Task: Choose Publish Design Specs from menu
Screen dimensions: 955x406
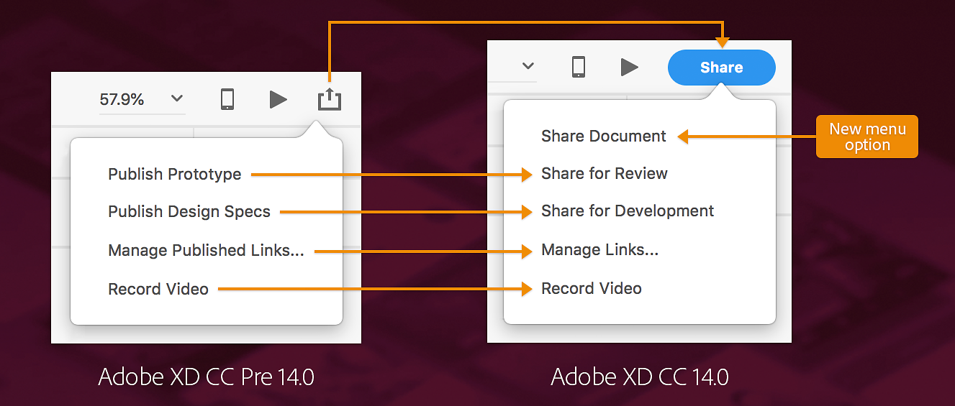Action: (x=189, y=212)
